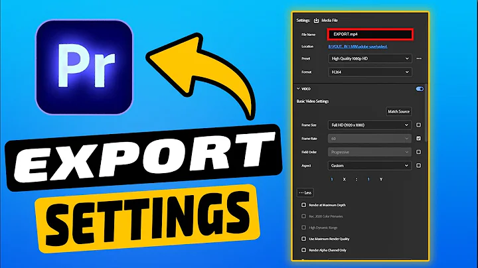This screenshot has width=478, height=268.
Task: Click the Basic Video Settings heading
Action: (313, 101)
